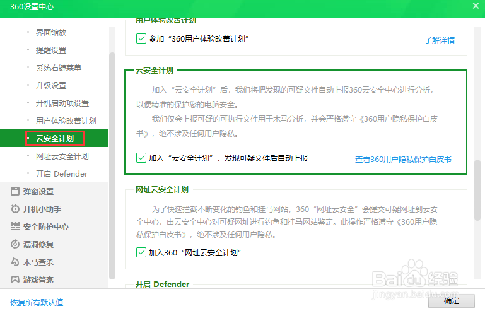Toggle 加入"云安全计划" checkbox
485x311 pixels.
tap(141, 158)
